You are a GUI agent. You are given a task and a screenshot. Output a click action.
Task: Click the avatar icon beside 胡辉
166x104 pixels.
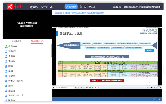coord(6,66)
